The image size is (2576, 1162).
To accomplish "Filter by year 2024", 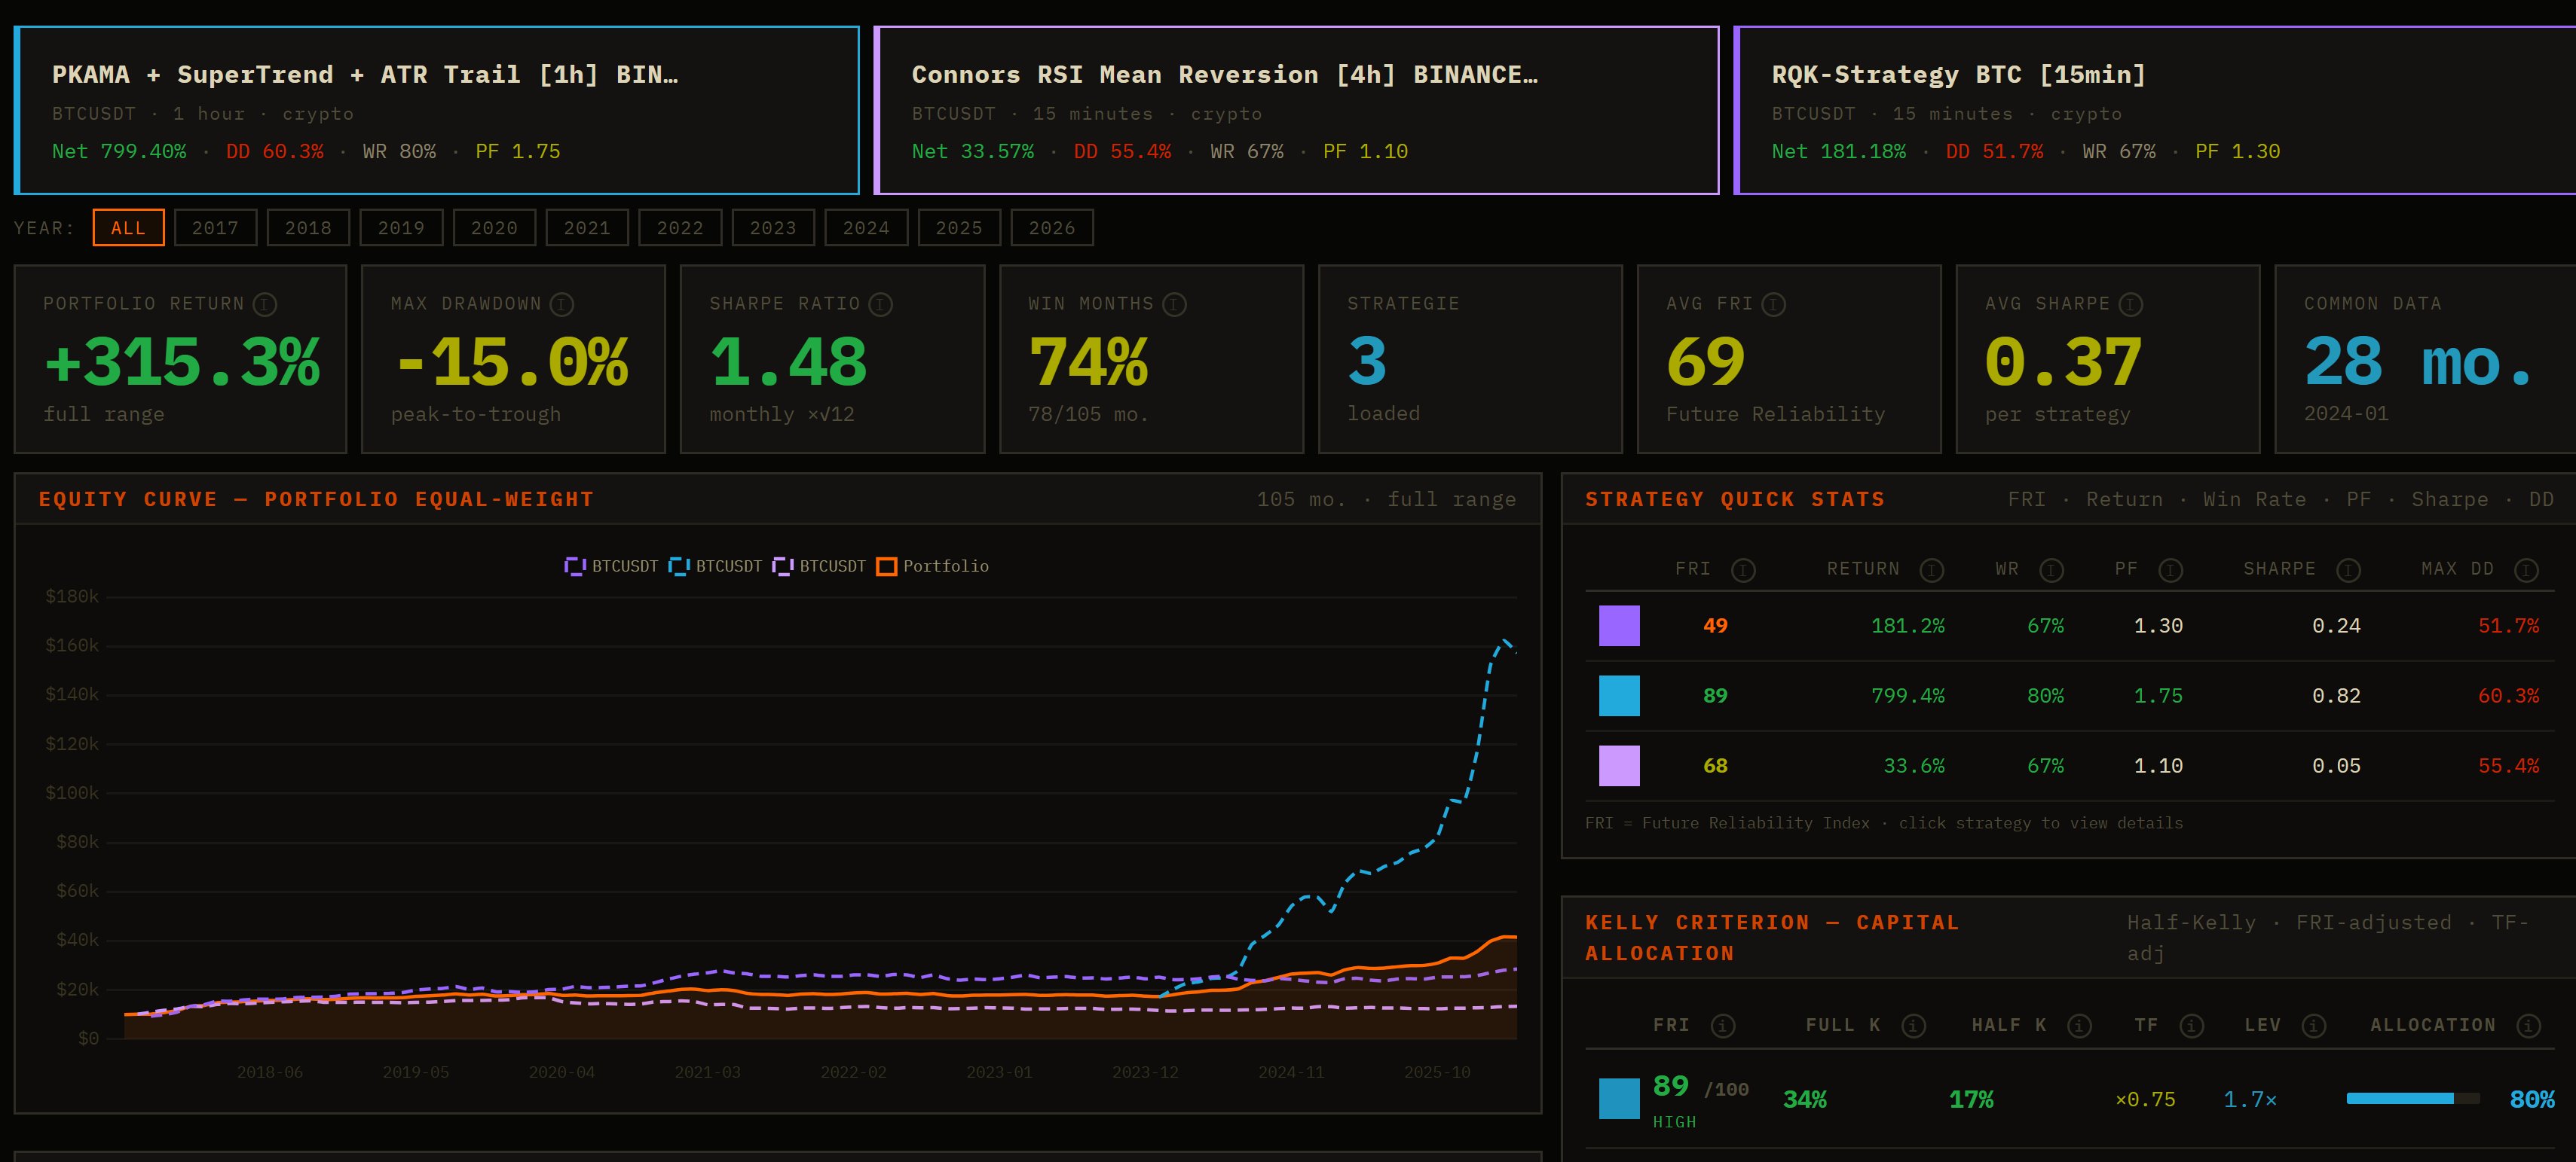I will (866, 227).
